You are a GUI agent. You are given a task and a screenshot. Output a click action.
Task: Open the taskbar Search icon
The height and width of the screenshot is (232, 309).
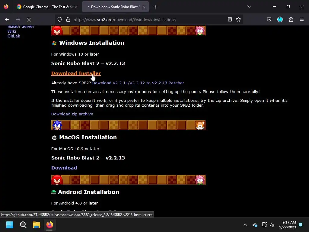pyautogui.click(x=23, y=225)
